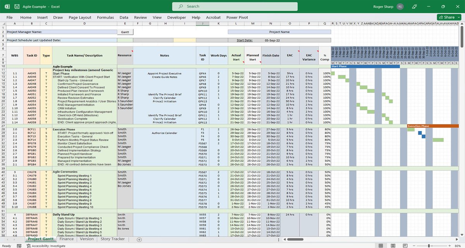Select column header Q
Viewport: 465px width, 248px height.
click(x=325, y=23)
